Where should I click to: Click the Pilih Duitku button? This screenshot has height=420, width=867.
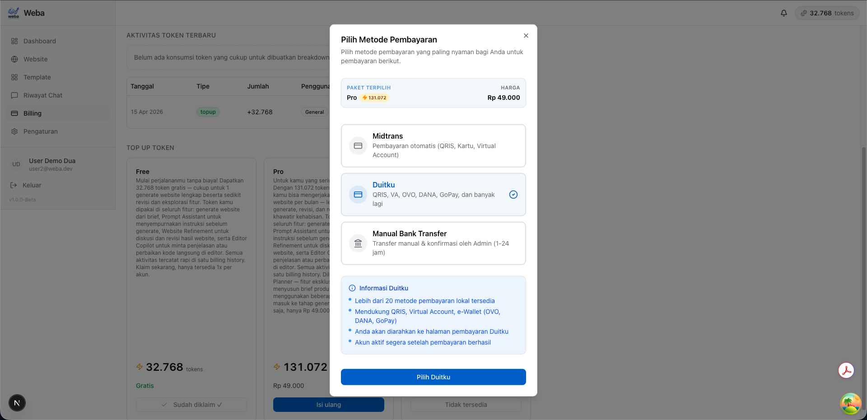(433, 377)
